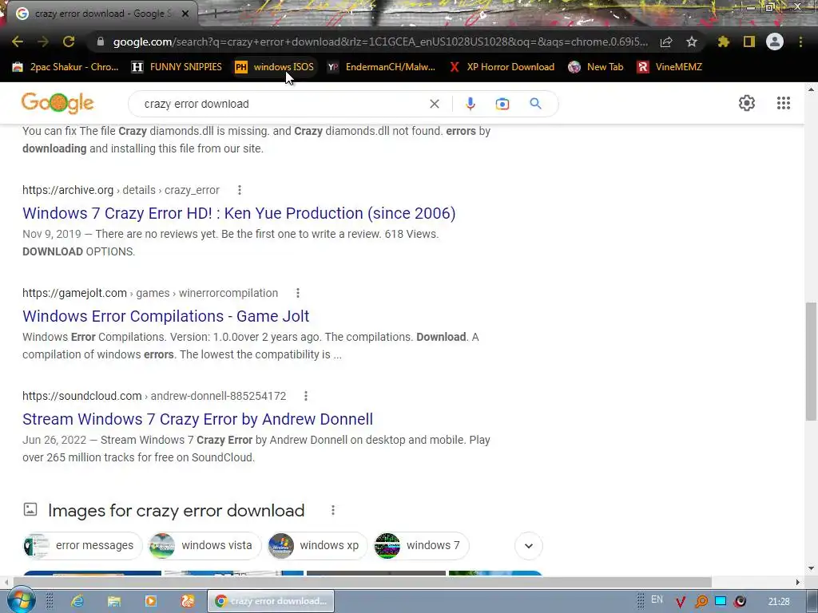Click archive.org breadcrumb URL text

pos(121,190)
